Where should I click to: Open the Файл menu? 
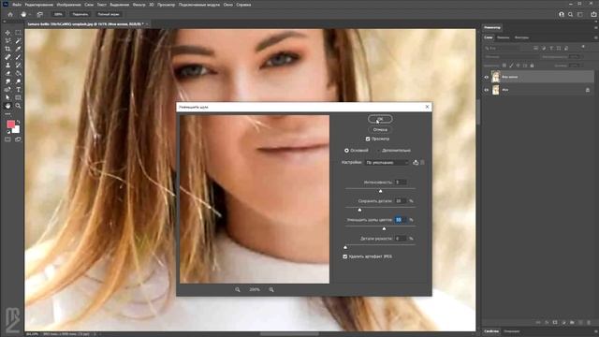[17, 5]
